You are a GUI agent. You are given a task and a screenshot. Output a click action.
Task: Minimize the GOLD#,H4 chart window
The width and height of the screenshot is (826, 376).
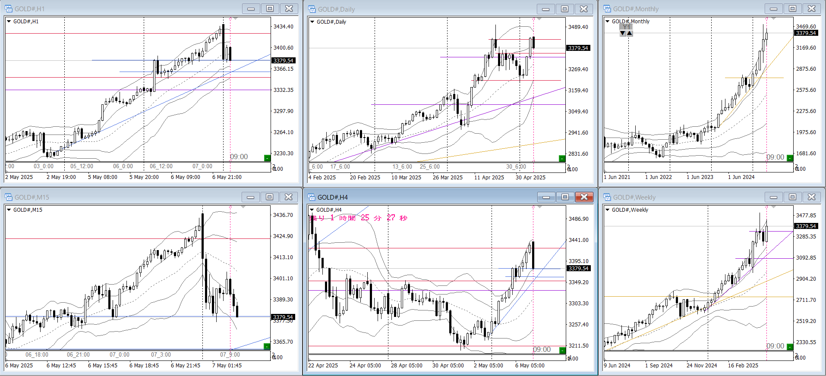546,197
